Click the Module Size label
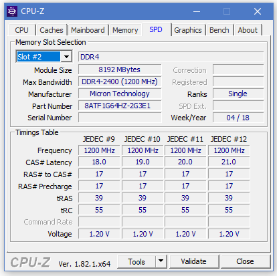277x276 pixels. (x=53, y=70)
